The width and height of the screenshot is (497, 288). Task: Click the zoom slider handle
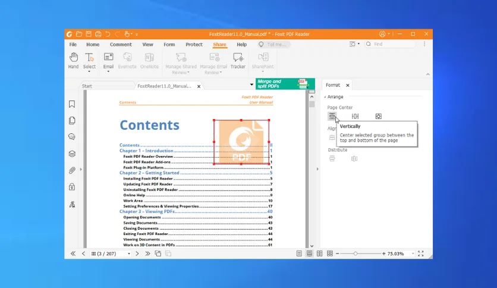click(x=356, y=253)
